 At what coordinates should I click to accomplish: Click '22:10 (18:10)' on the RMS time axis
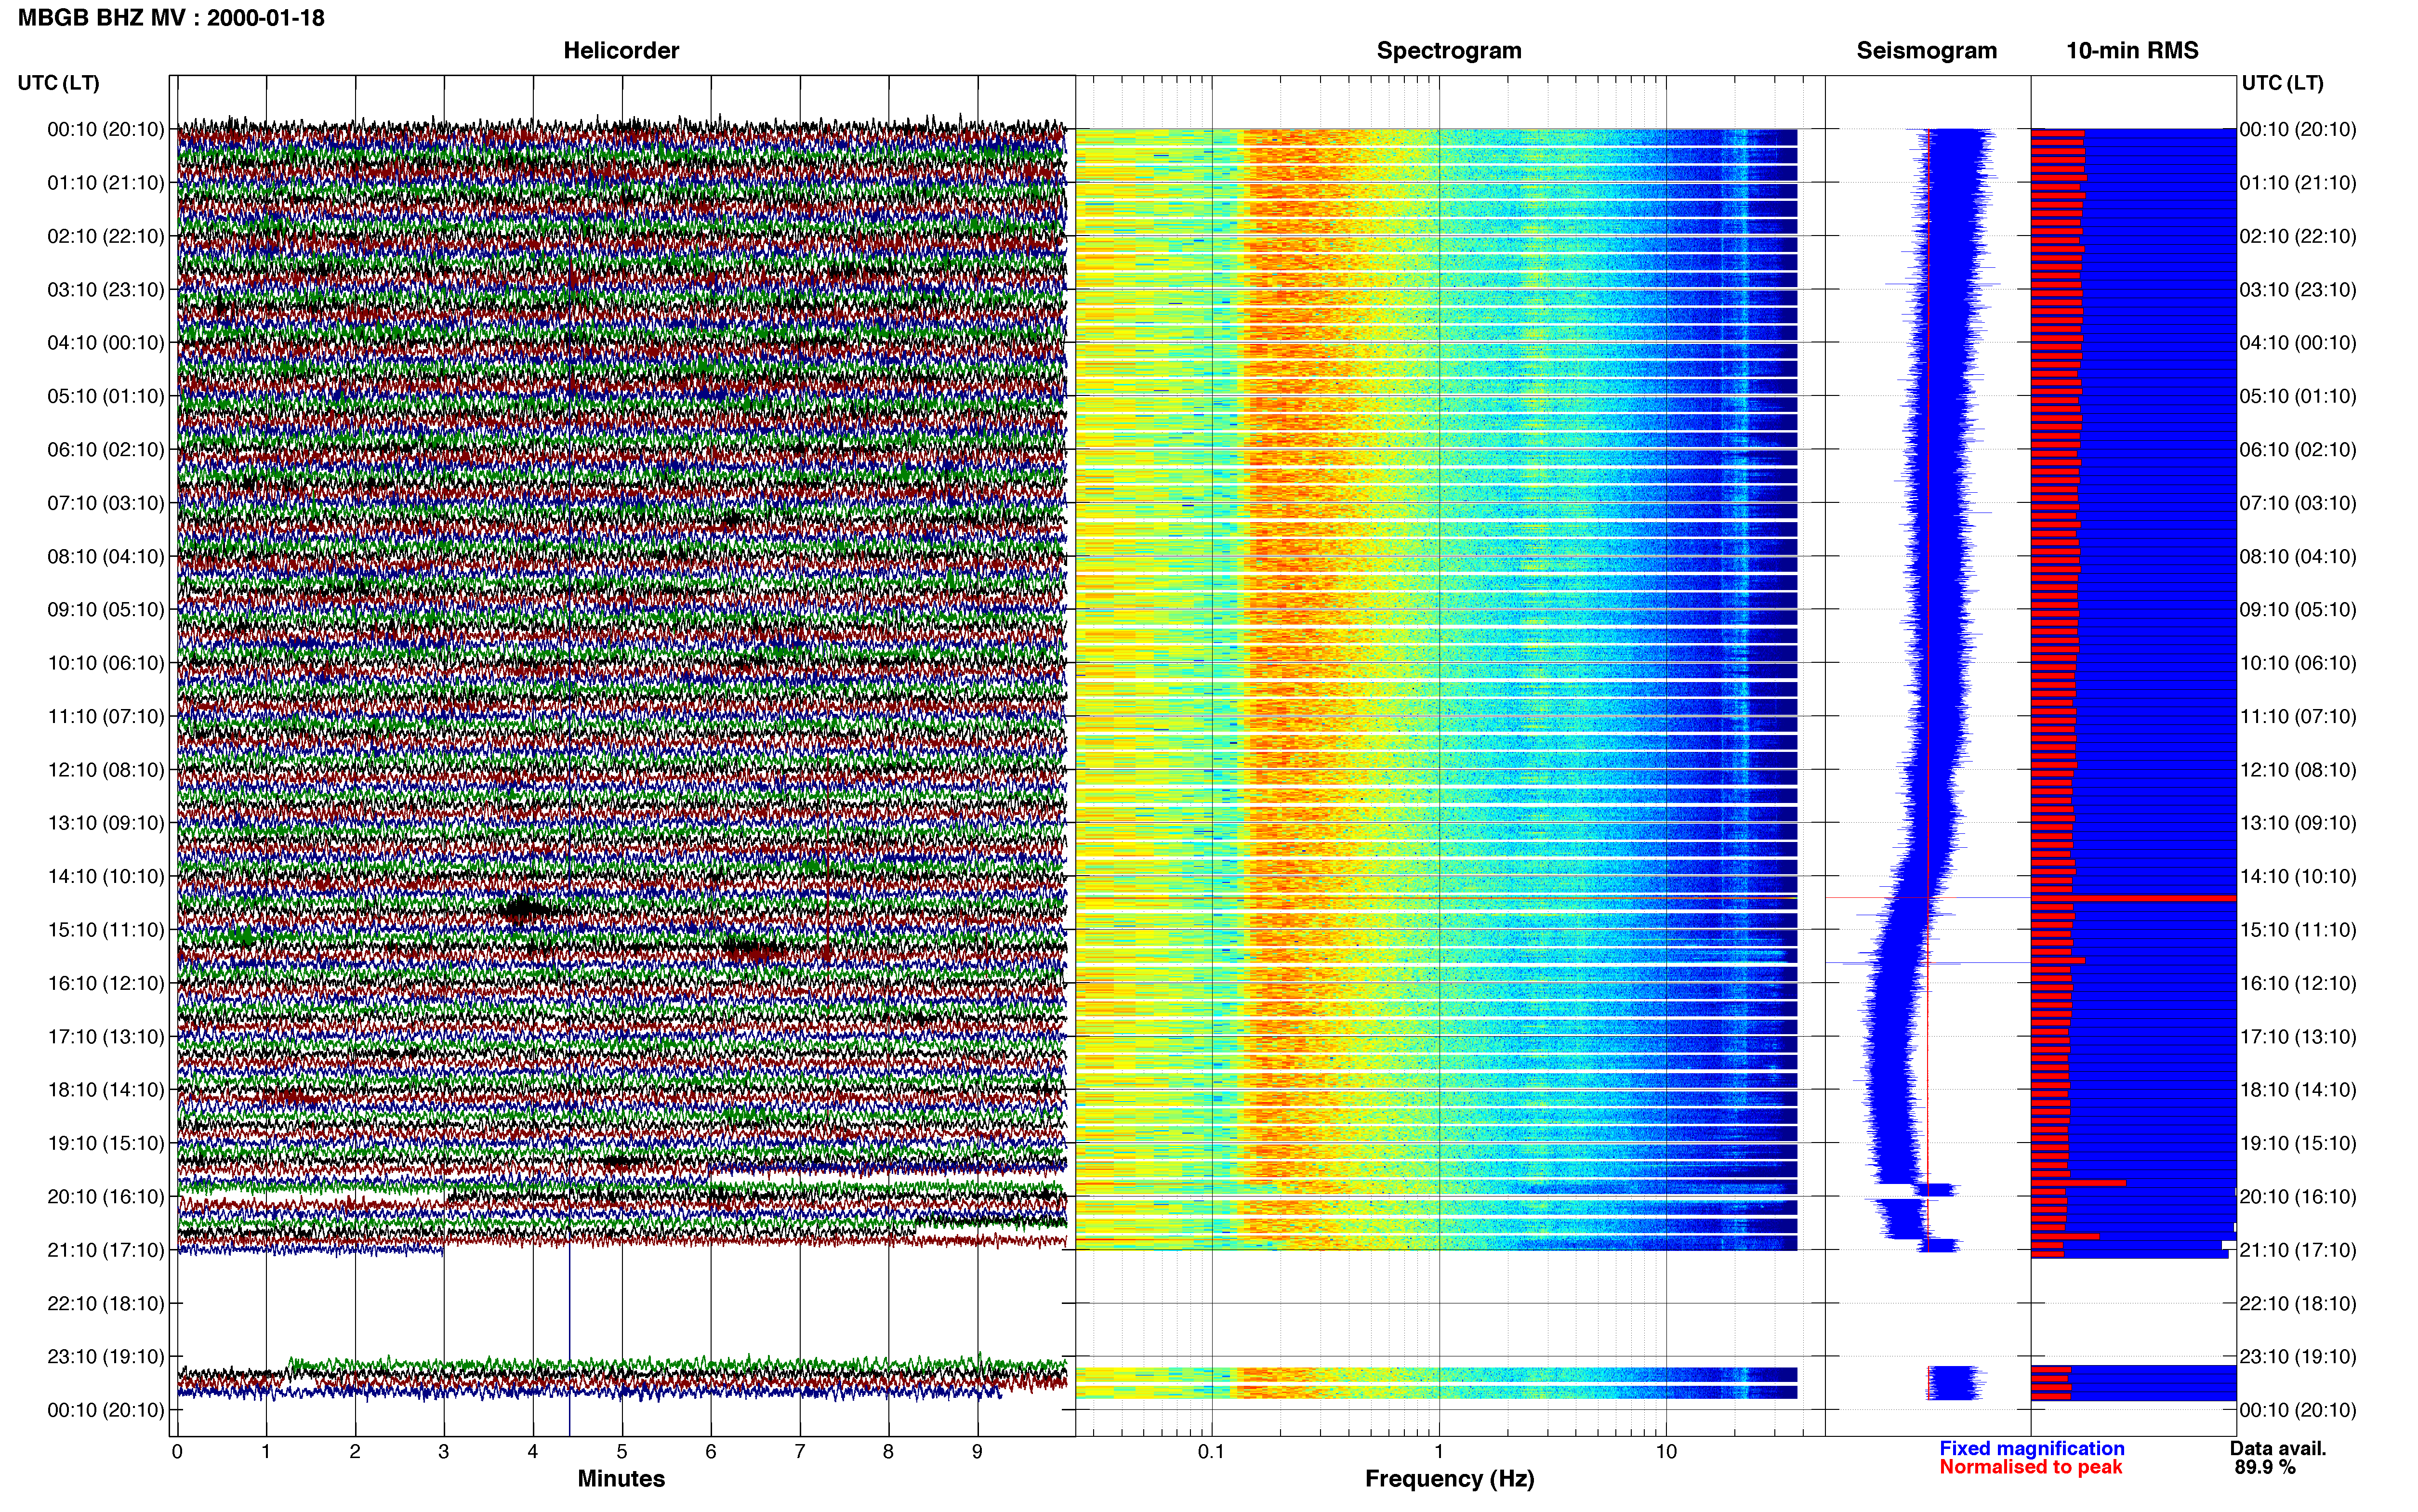coord(2298,1304)
